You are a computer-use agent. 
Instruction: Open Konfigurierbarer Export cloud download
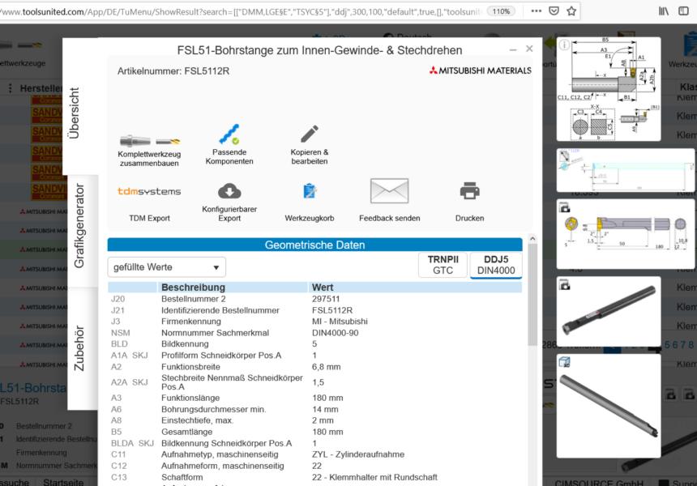(229, 191)
